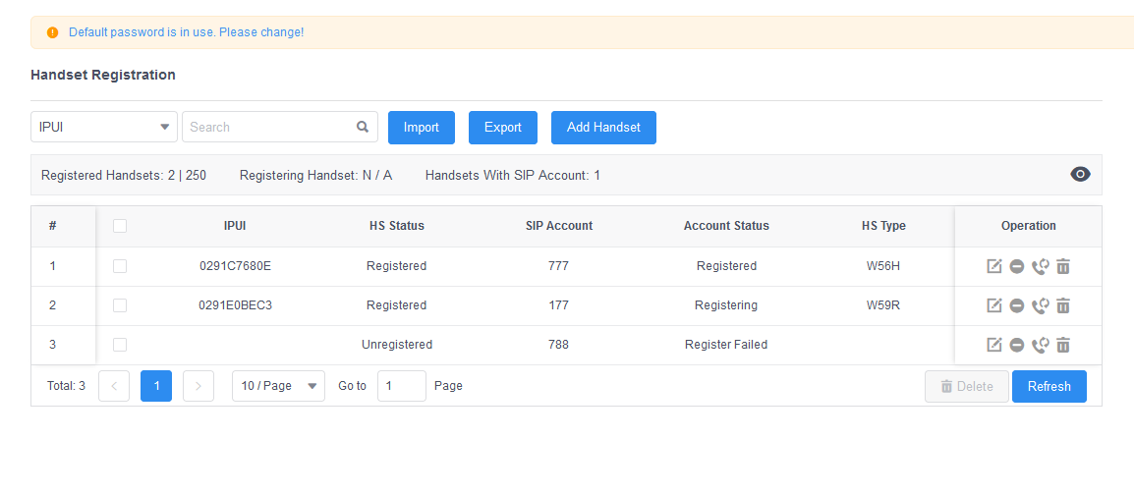Click the unbind minus icon for 0291C7680E
The width and height of the screenshot is (1134, 494).
point(1017,266)
